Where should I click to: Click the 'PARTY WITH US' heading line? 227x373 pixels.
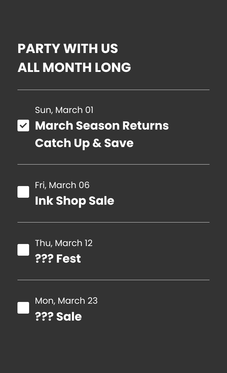[68, 49]
